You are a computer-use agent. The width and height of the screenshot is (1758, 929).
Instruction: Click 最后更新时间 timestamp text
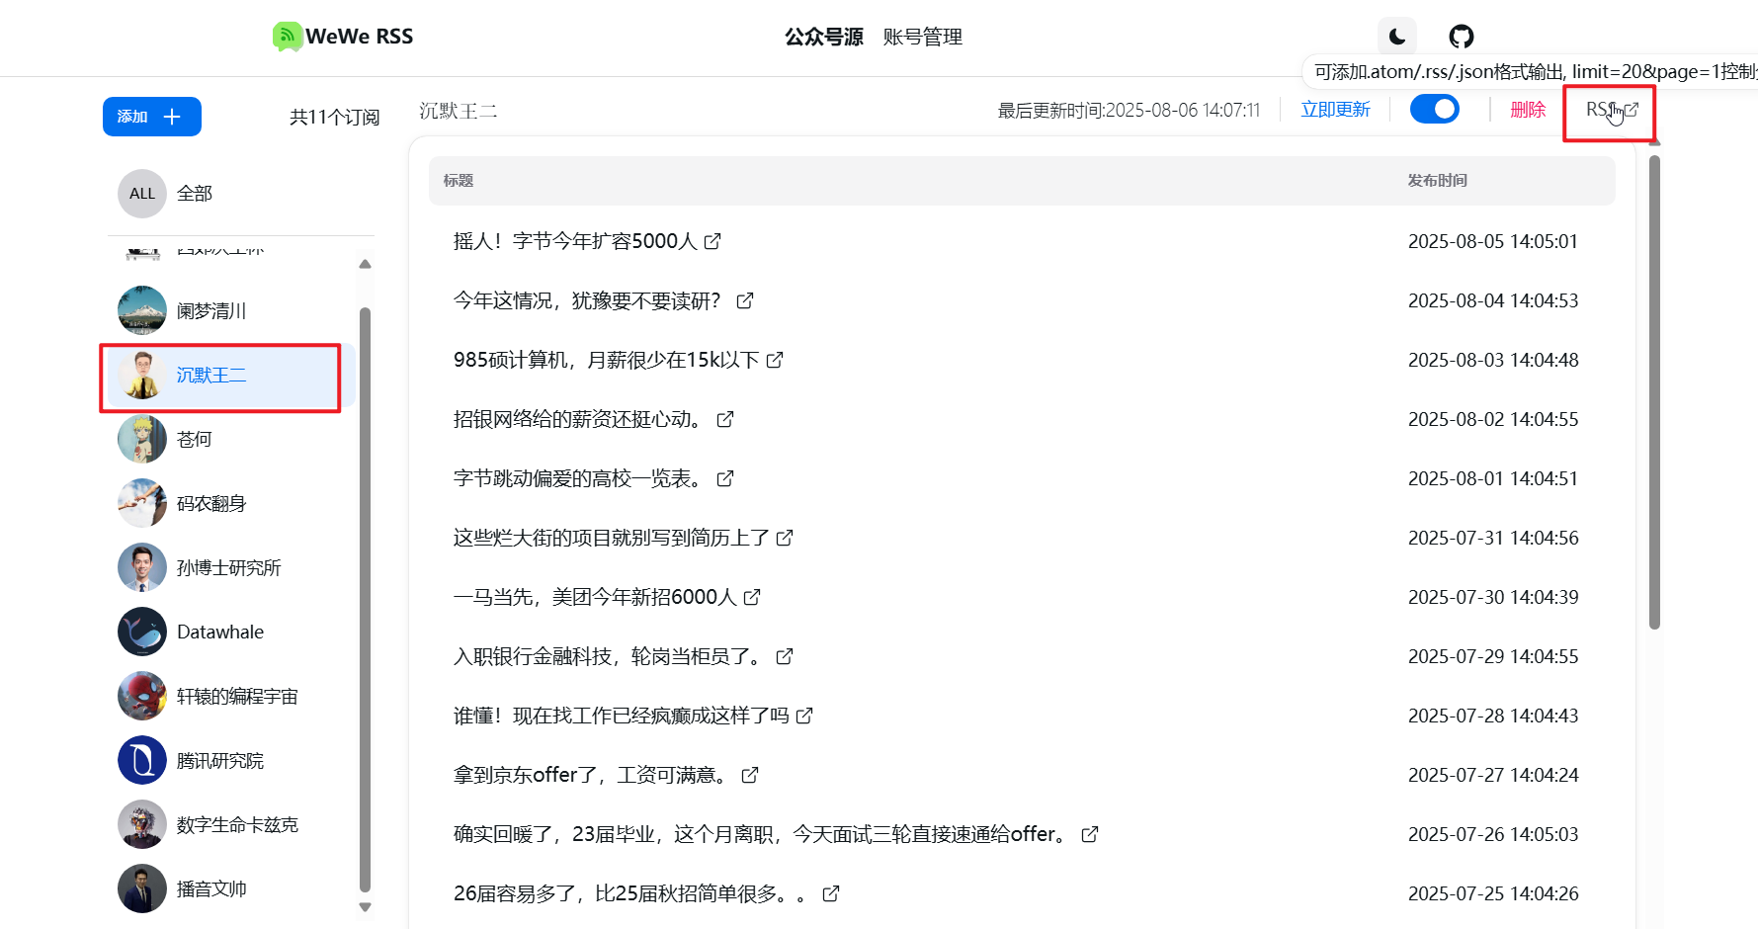[x=1129, y=110]
